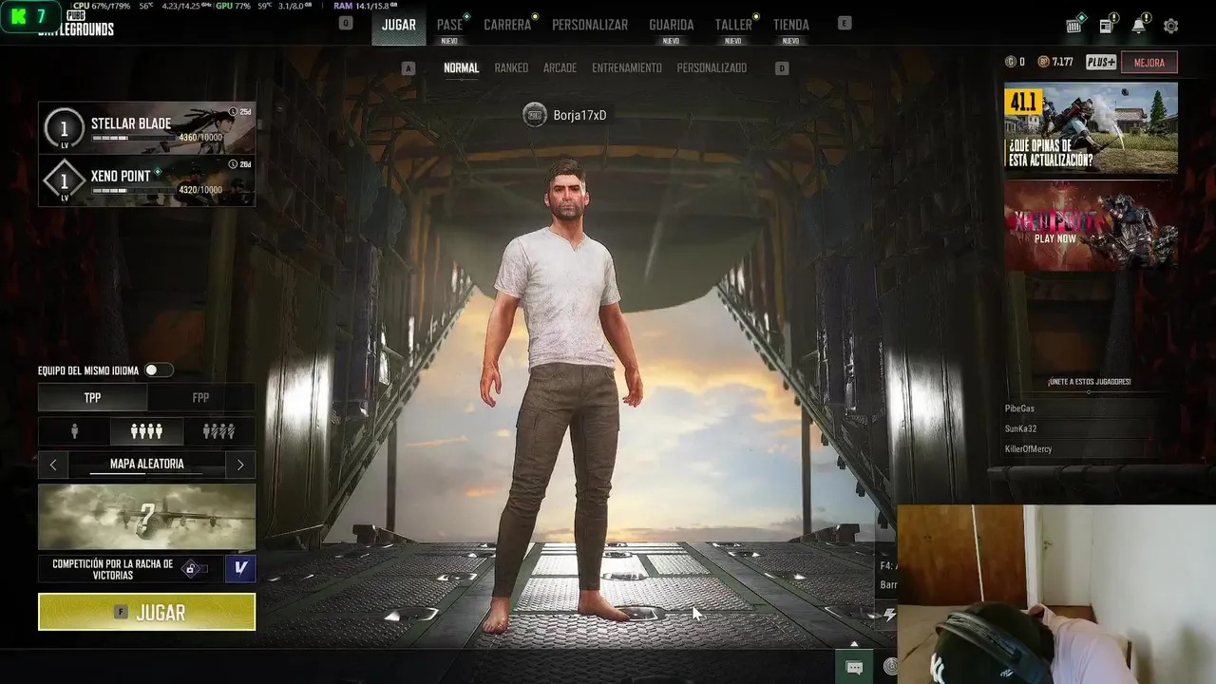
Task: Select TPP perspective
Action: (x=92, y=398)
